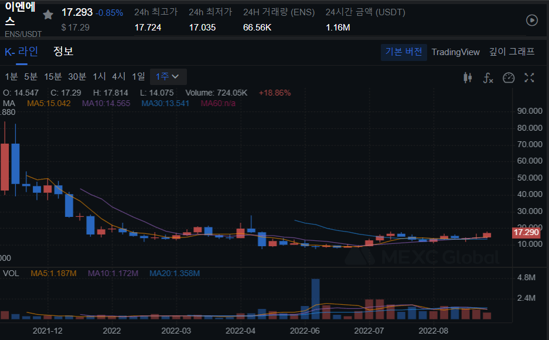Image resolution: width=549 pixels, height=340 pixels.
Task: Click the volume MA5:1.187M label
Action: [53, 273]
